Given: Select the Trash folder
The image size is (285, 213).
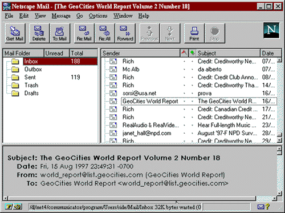Looking at the screenshot, I should 31,85.
